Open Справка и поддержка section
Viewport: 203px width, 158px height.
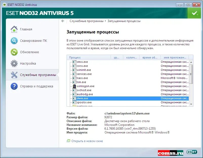click(36, 86)
